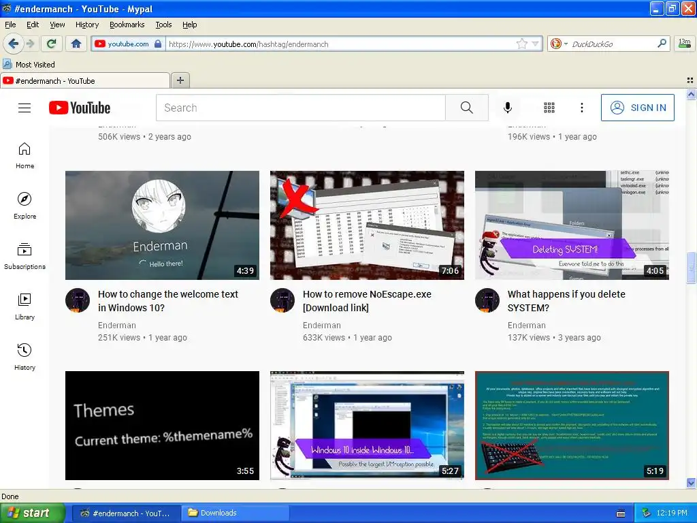Open the View menu
Viewport: 697px width, 523px height.
coord(57,25)
